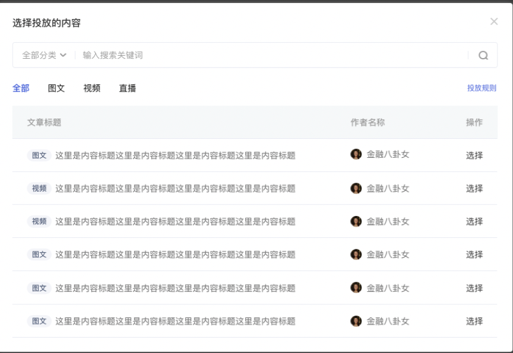The height and width of the screenshot is (353, 513).
Task: Close the 选择投放的内容 dialog
Action: point(494,21)
